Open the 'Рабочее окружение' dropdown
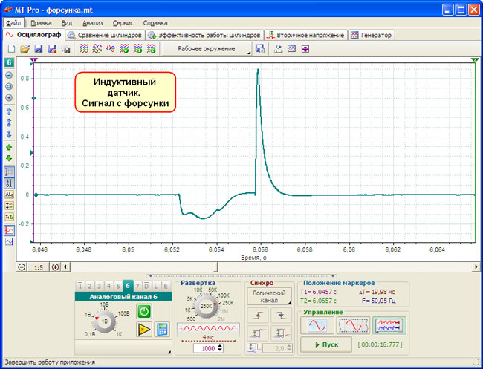 coord(207,49)
